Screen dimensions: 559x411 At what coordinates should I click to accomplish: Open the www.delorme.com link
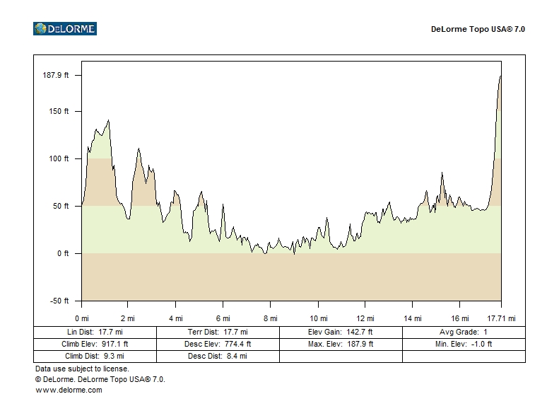point(69,390)
